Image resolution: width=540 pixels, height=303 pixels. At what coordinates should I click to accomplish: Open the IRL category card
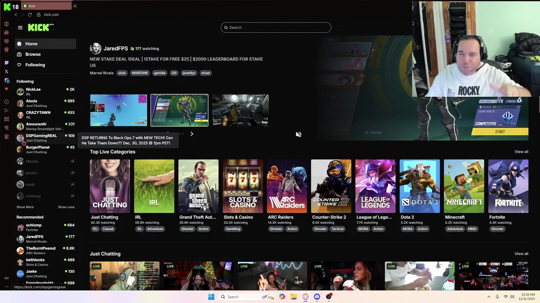154,186
